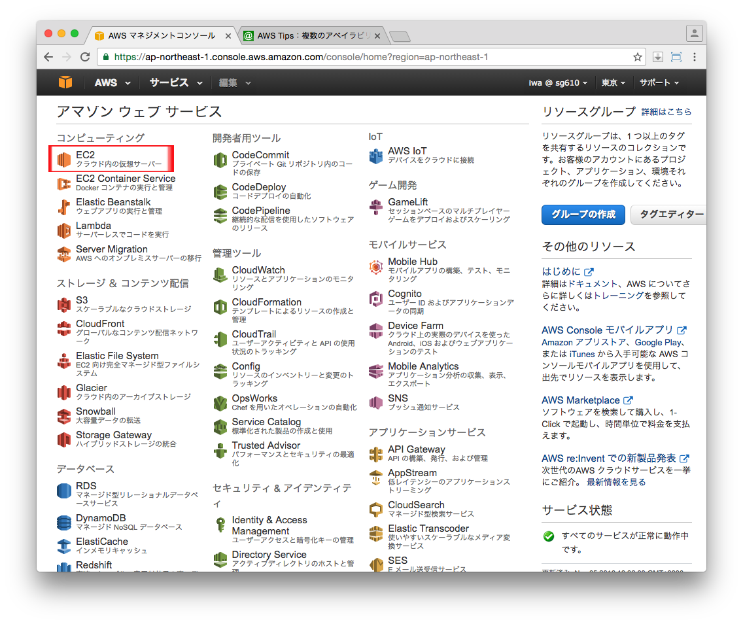Open the Identity & Access Management link
Viewport: 743px width, 624px height.
(269, 525)
